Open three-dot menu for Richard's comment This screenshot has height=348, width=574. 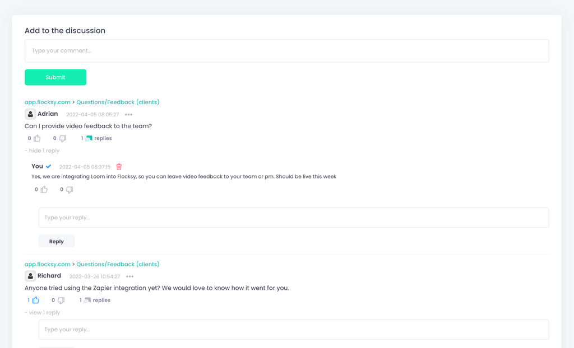(x=129, y=276)
